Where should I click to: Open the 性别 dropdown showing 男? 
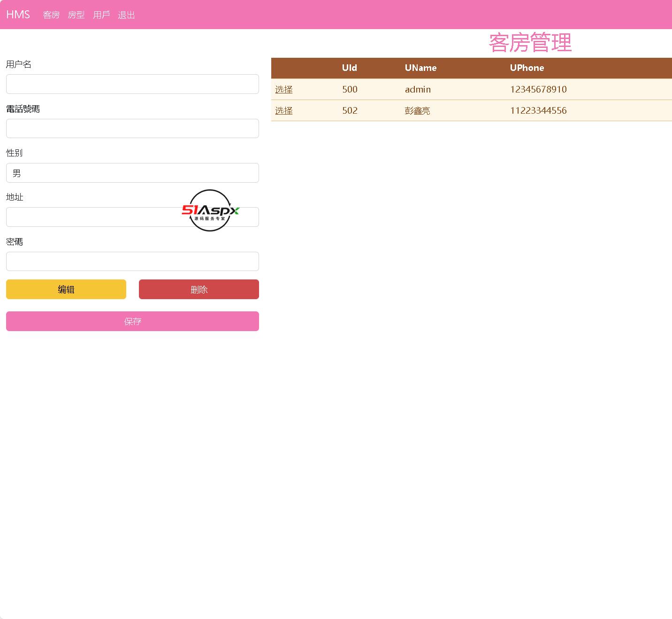132,173
